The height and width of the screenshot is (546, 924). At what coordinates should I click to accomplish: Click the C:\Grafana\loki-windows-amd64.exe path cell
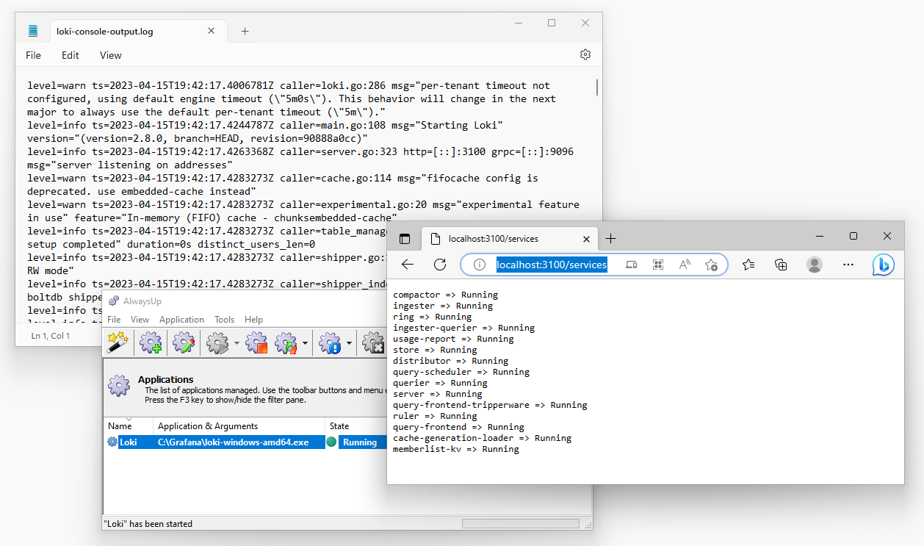click(233, 442)
